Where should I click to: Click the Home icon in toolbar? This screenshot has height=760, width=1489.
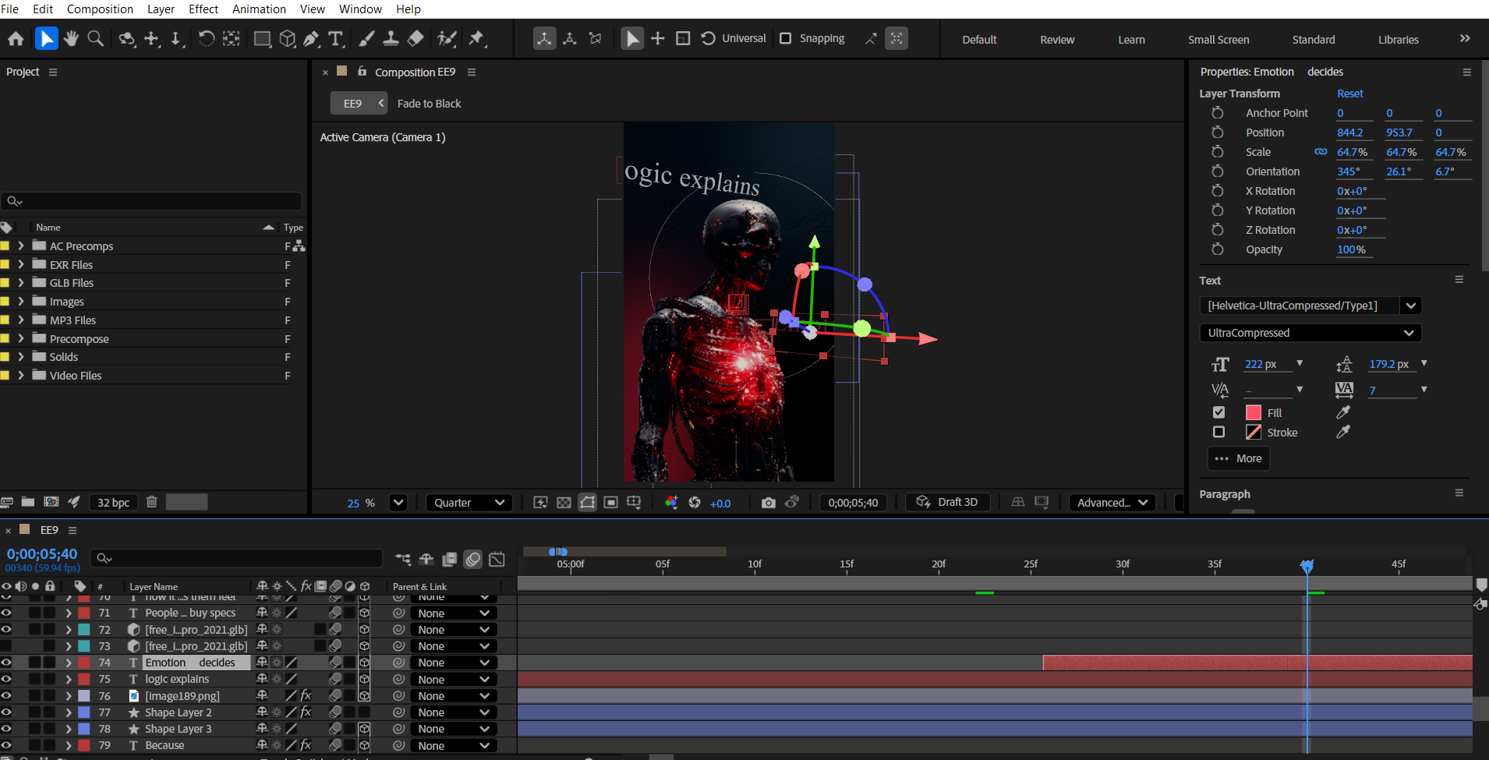click(x=16, y=38)
